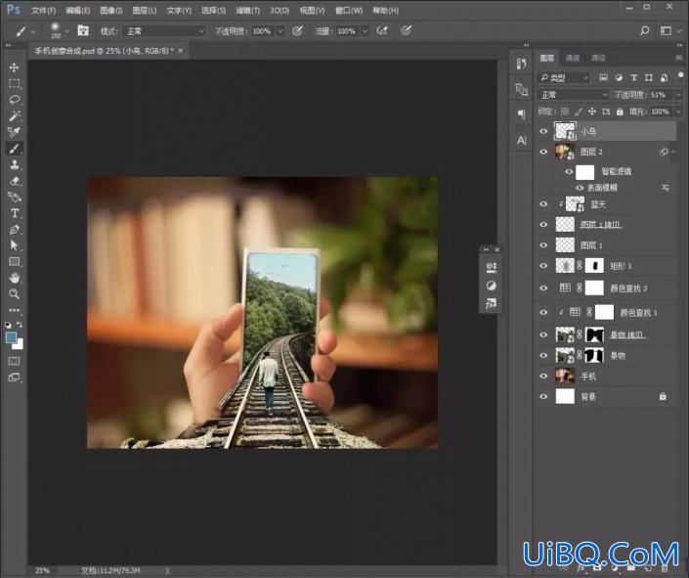Viewport: 689px width, 578px height.
Task: Hide the 手机 layer
Action: coord(543,377)
